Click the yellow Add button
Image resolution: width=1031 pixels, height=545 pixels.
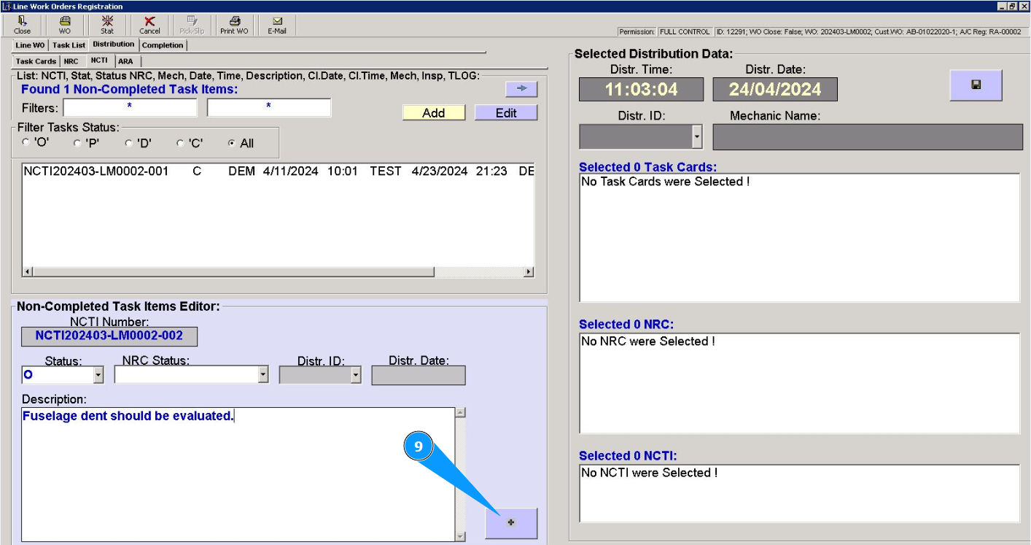(x=434, y=112)
